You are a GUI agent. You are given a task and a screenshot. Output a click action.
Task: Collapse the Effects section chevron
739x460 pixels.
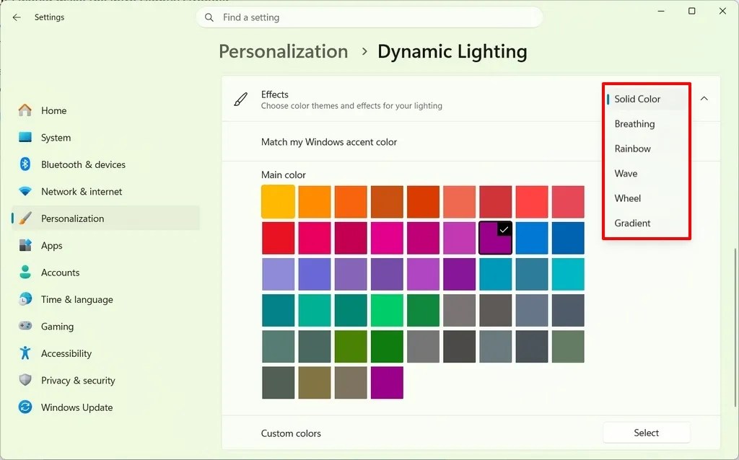704,99
